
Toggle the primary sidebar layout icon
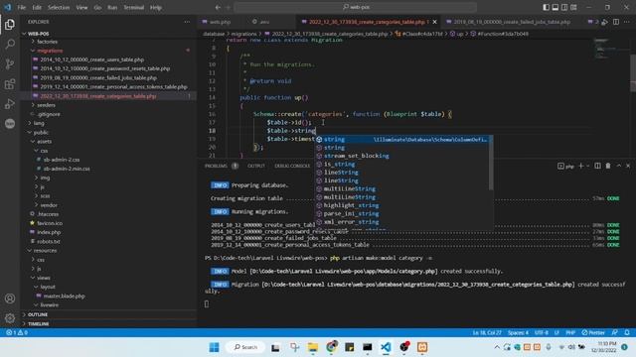click(546, 7)
